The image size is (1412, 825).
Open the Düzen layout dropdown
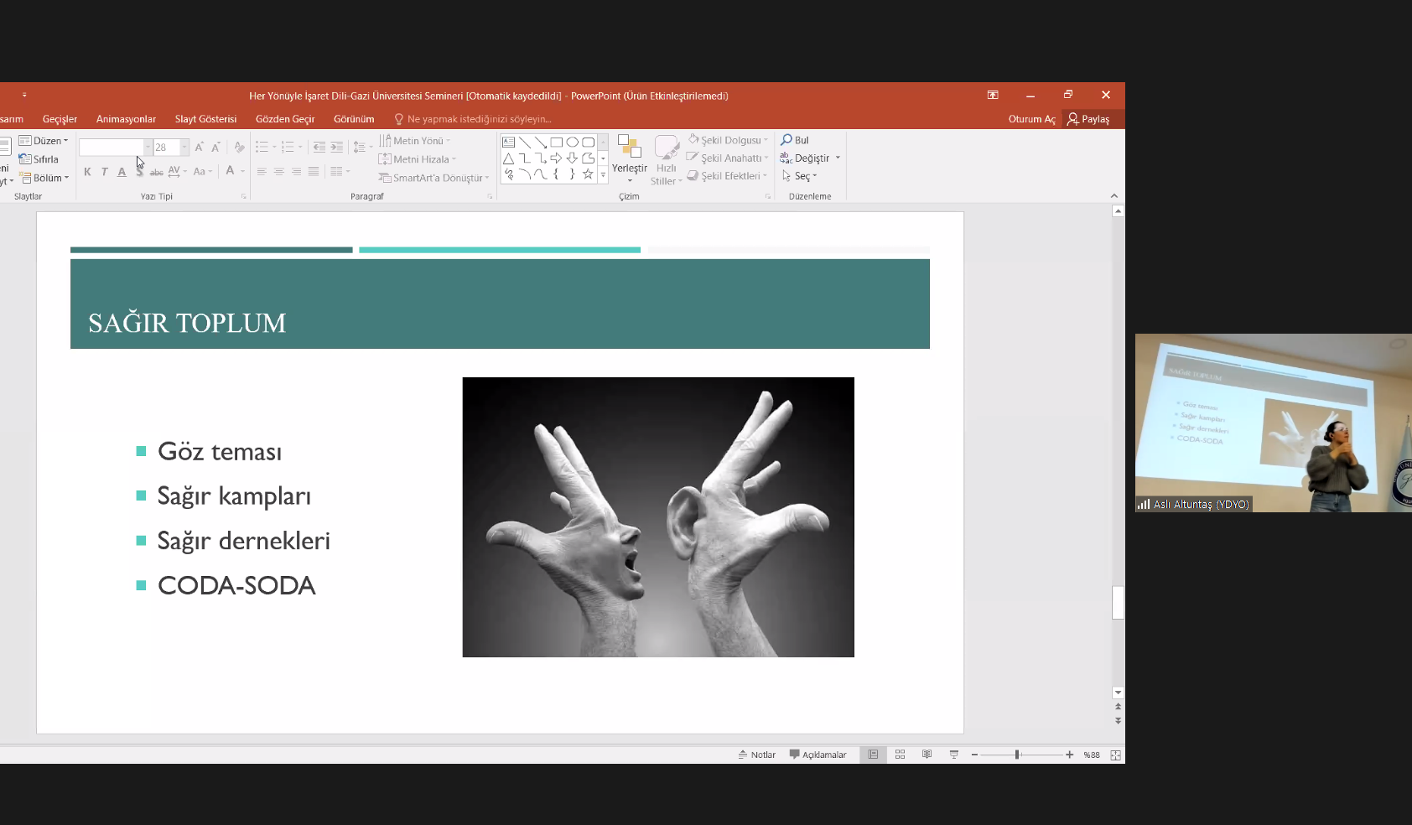coord(44,141)
